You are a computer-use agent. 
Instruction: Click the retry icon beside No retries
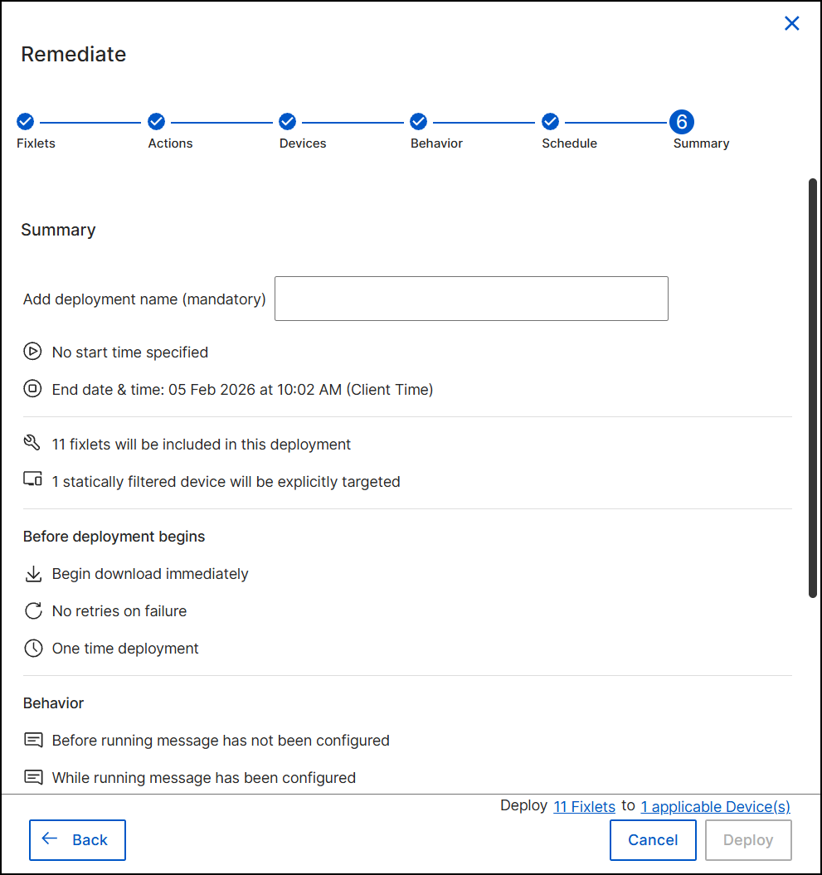click(x=32, y=611)
